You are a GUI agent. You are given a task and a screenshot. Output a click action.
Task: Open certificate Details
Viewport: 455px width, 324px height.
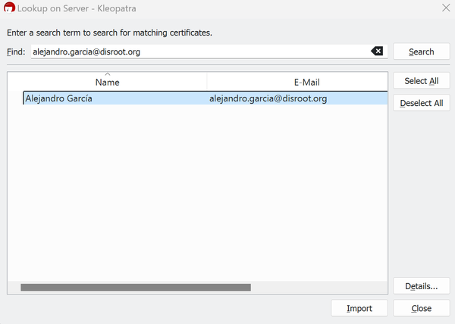[421, 286]
